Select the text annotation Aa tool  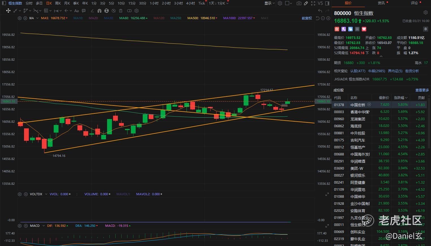[76, 11]
